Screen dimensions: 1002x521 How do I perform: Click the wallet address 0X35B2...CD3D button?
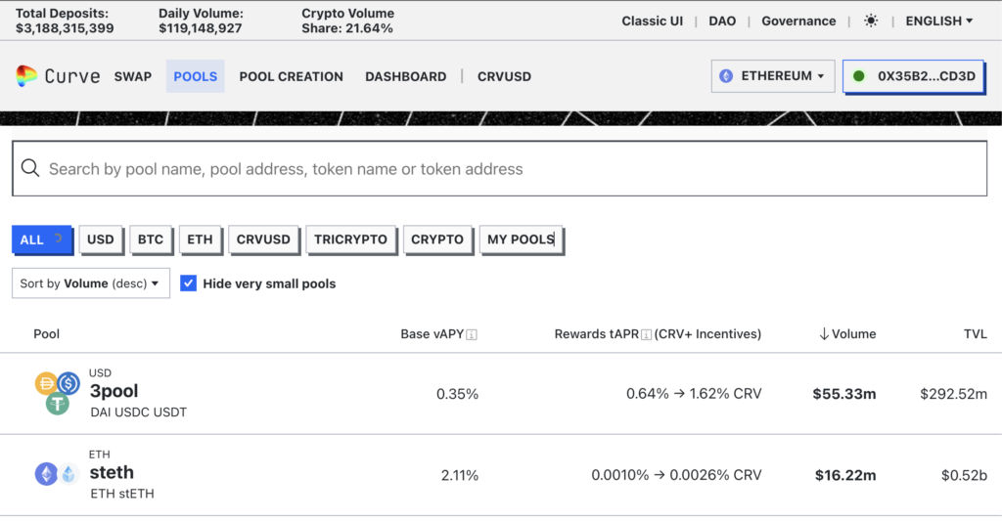tap(913, 76)
